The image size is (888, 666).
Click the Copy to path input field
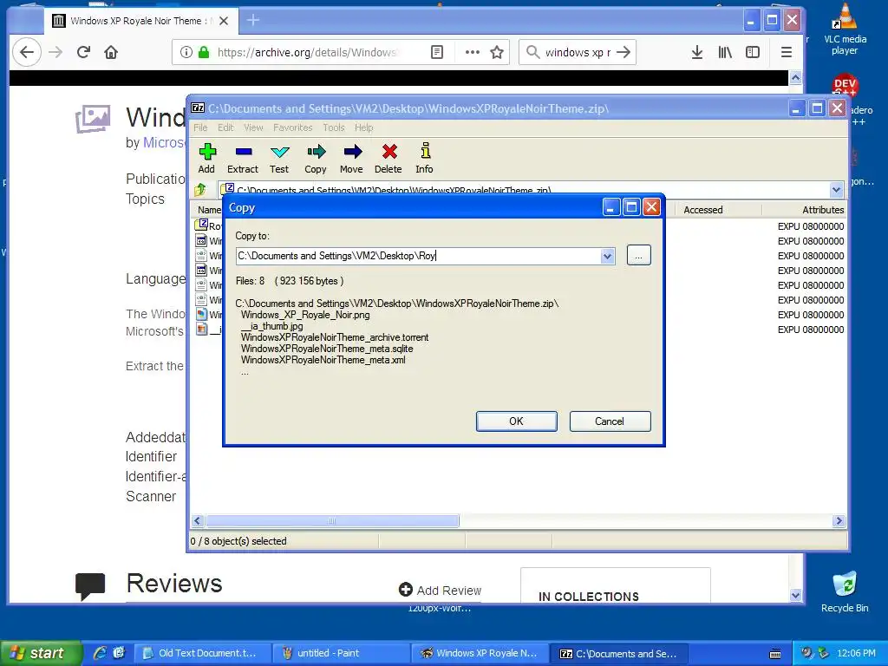point(418,256)
